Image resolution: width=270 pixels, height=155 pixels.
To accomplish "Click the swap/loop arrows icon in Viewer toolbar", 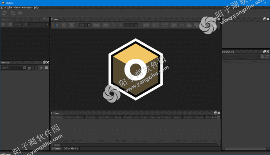I will 182,25.
